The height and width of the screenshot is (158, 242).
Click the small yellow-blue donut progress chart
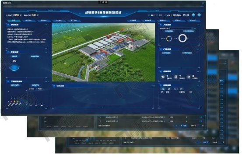[x=169, y=39]
